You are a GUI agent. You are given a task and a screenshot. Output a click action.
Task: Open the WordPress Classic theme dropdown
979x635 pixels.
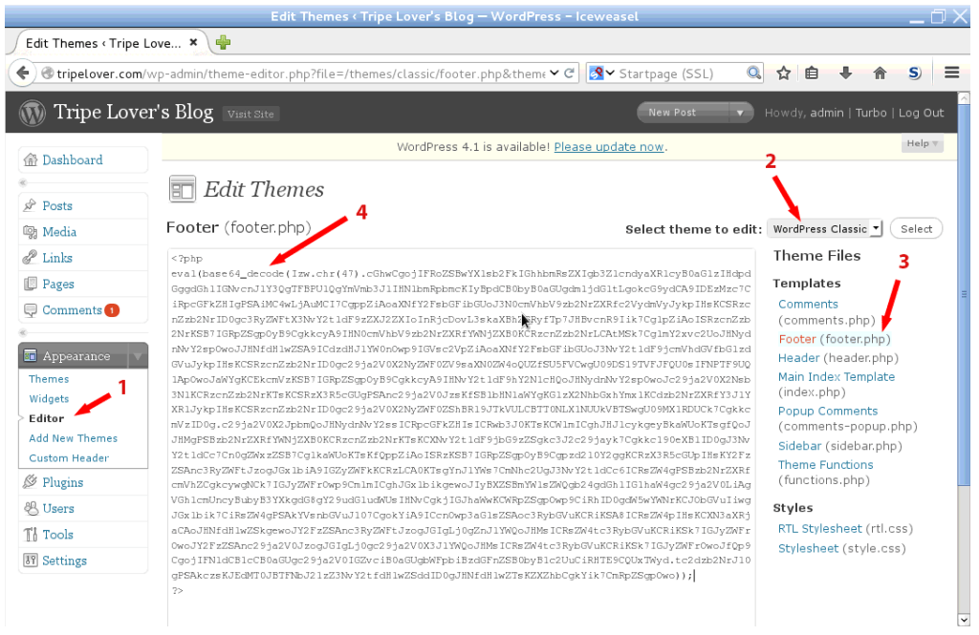click(x=824, y=229)
